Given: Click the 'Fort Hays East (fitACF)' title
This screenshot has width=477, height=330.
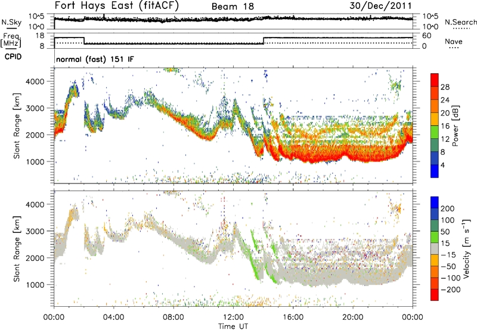Looking at the screenshot, I should 116,5.
